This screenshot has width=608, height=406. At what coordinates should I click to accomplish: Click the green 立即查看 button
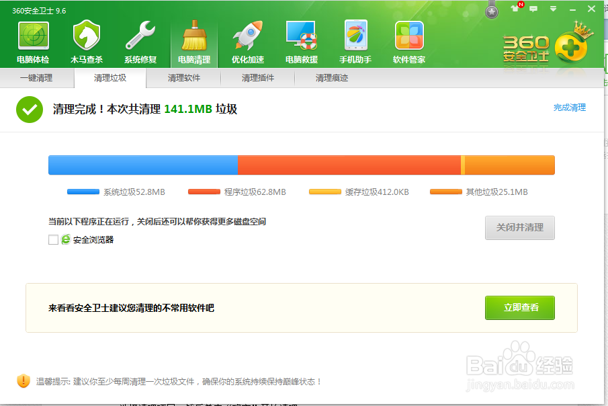pyautogui.click(x=519, y=308)
